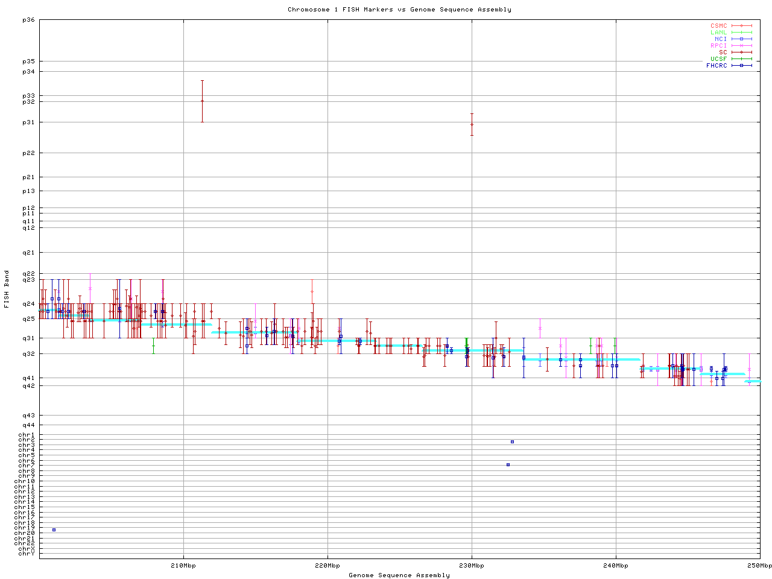
Task: Select the blue square marker at chr19
Action: (x=54, y=530)
